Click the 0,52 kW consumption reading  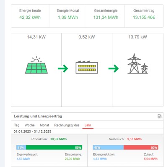point(87,37)
